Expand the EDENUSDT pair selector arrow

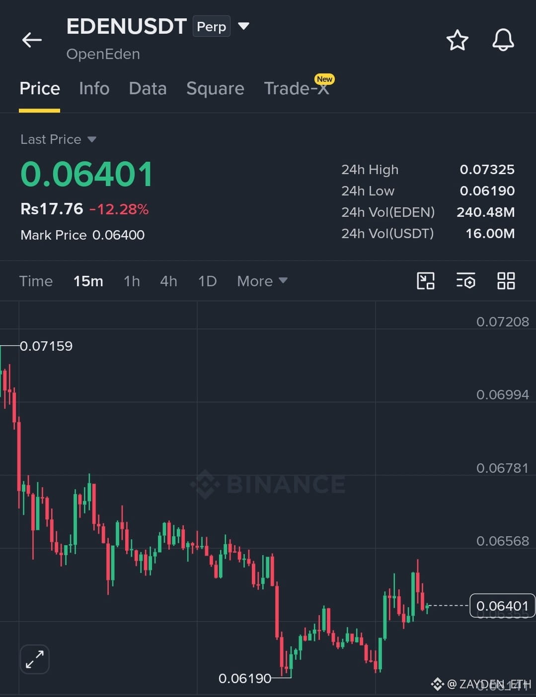pyautogui.click(x=243, y=26)
